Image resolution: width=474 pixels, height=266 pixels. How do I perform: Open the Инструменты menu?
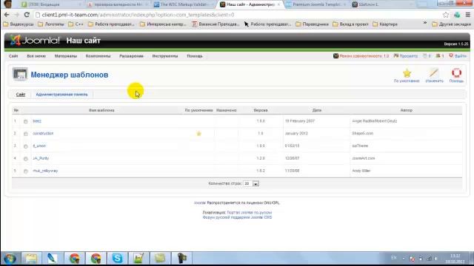click(164, 56)
